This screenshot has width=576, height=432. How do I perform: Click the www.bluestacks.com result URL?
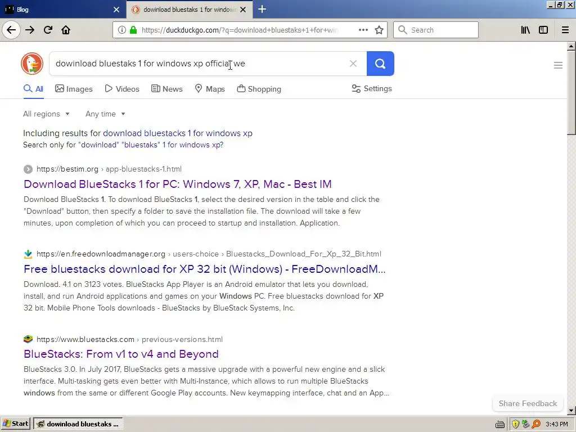[130, 339]
